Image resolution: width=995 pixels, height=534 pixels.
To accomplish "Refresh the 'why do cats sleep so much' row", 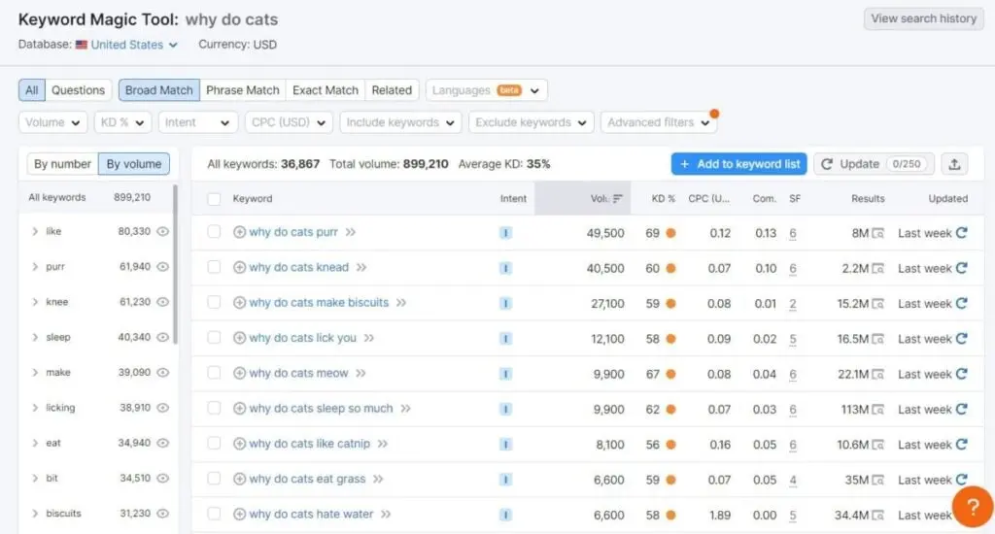I will pos(961,409).
